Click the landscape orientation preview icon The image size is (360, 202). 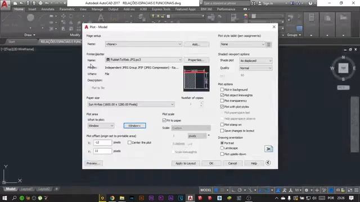coord(268,149)
